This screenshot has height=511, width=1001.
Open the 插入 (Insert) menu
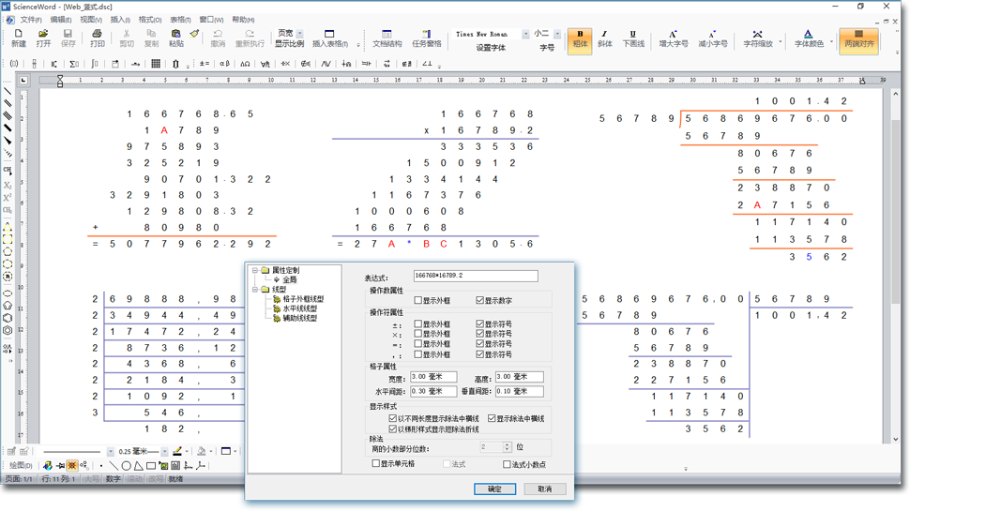tap(120, 20)
